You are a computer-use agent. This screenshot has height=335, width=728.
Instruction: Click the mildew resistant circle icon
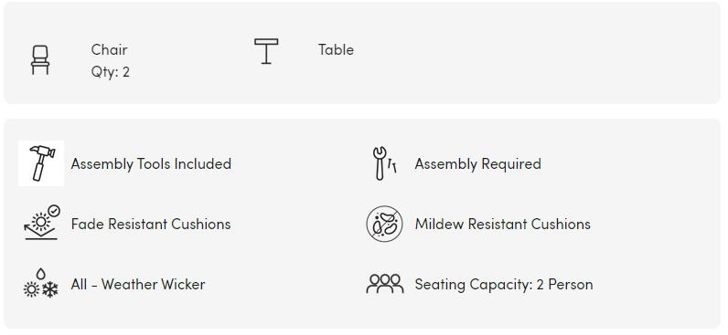[384, 224]
